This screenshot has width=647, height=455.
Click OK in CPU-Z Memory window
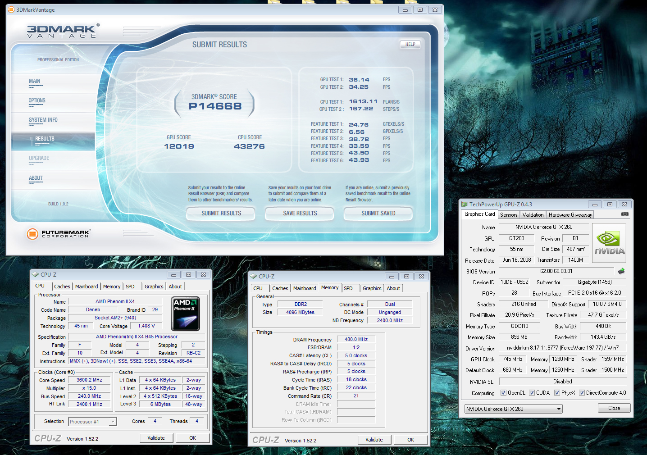411,440
